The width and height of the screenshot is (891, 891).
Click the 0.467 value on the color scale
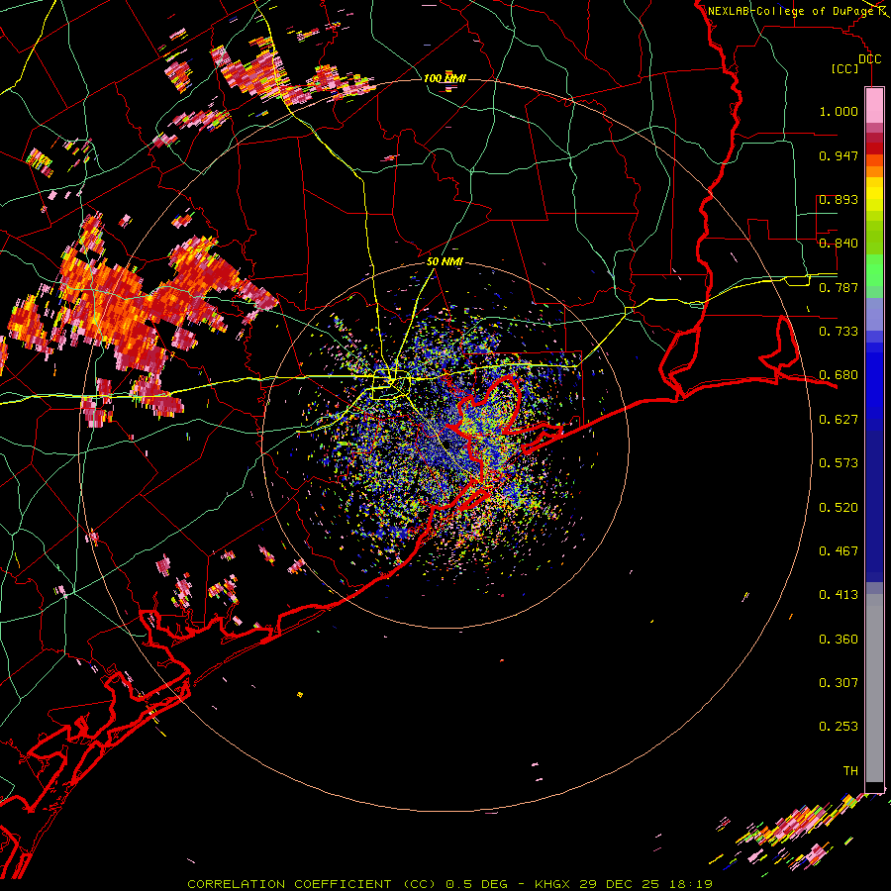839,551
